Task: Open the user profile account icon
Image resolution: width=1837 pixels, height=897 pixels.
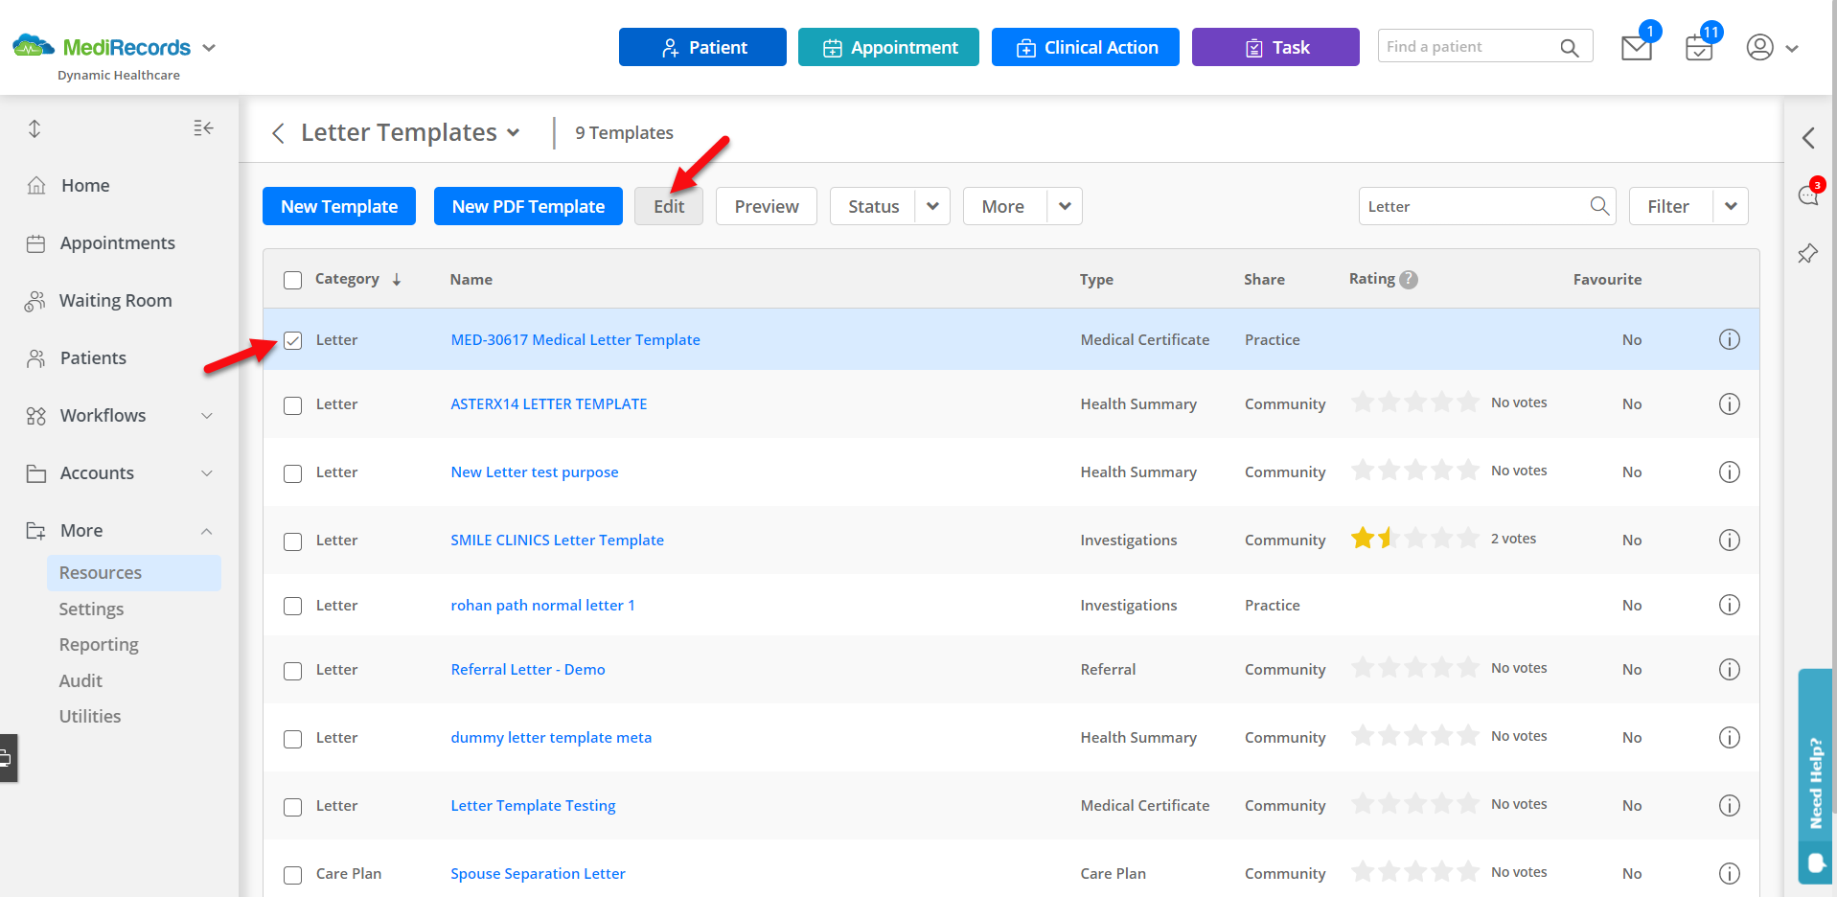Action: click(x=1759, y=47)
